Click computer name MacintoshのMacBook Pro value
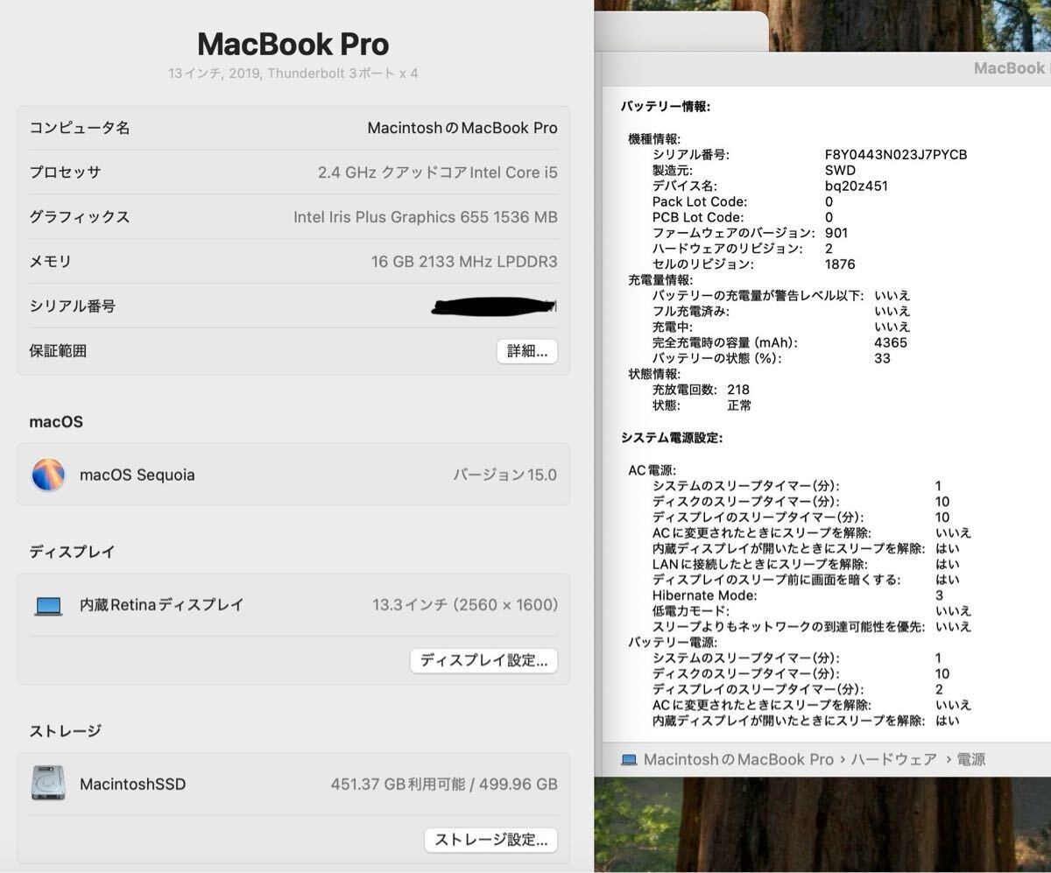The height and width of the screenshot is (873, 1051). (x=462, y=128)
